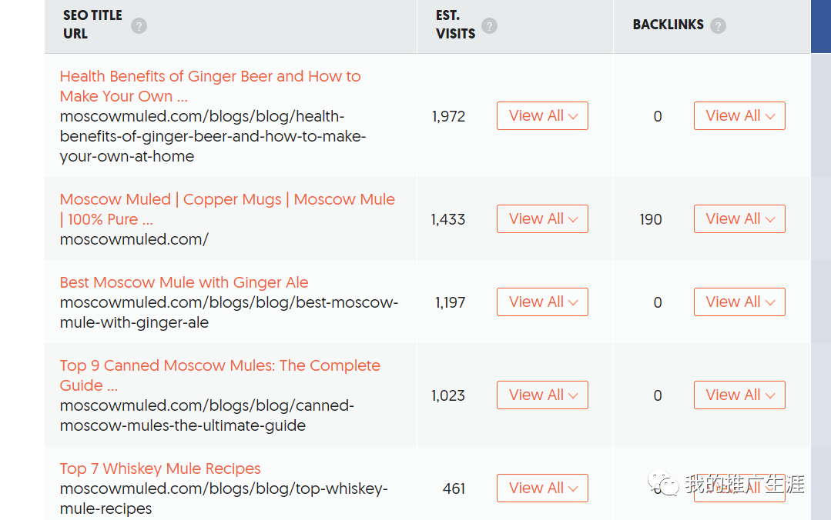Image resolution: width=831 pixels, height=520 pixels.
Task: Click help icon beside Backlinks header
Action: pos(718,25)
